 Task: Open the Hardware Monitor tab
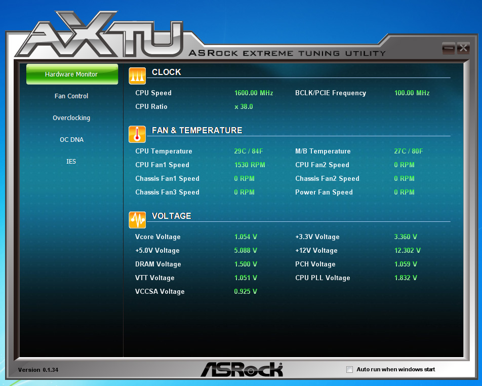(x=72, y=74)
